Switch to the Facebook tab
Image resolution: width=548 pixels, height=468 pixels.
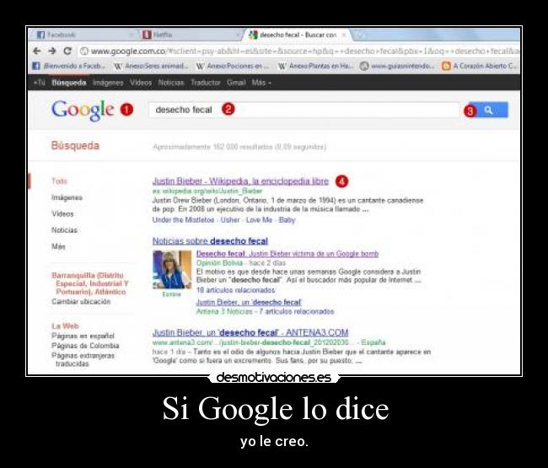[83, 35]
